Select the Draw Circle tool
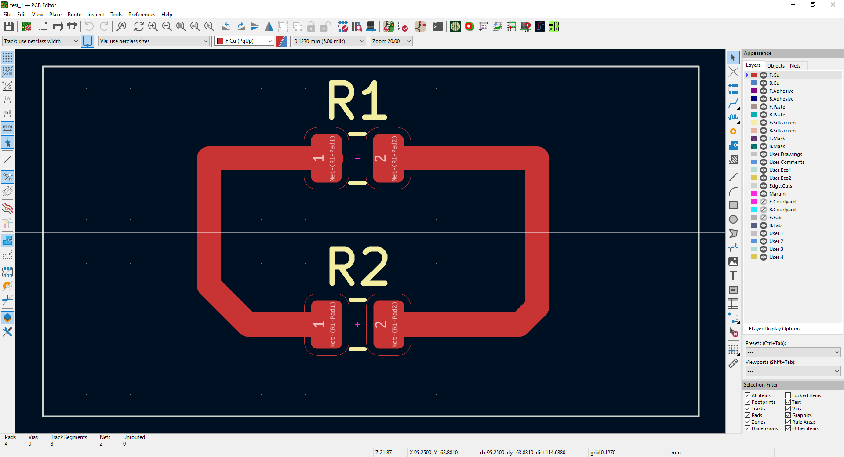Viewport: 844px width, 457px height. click(733, 219)
